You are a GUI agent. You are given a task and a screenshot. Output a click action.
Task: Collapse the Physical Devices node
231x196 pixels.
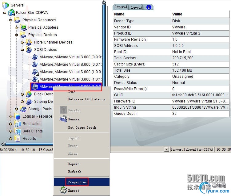coord(17,35)
